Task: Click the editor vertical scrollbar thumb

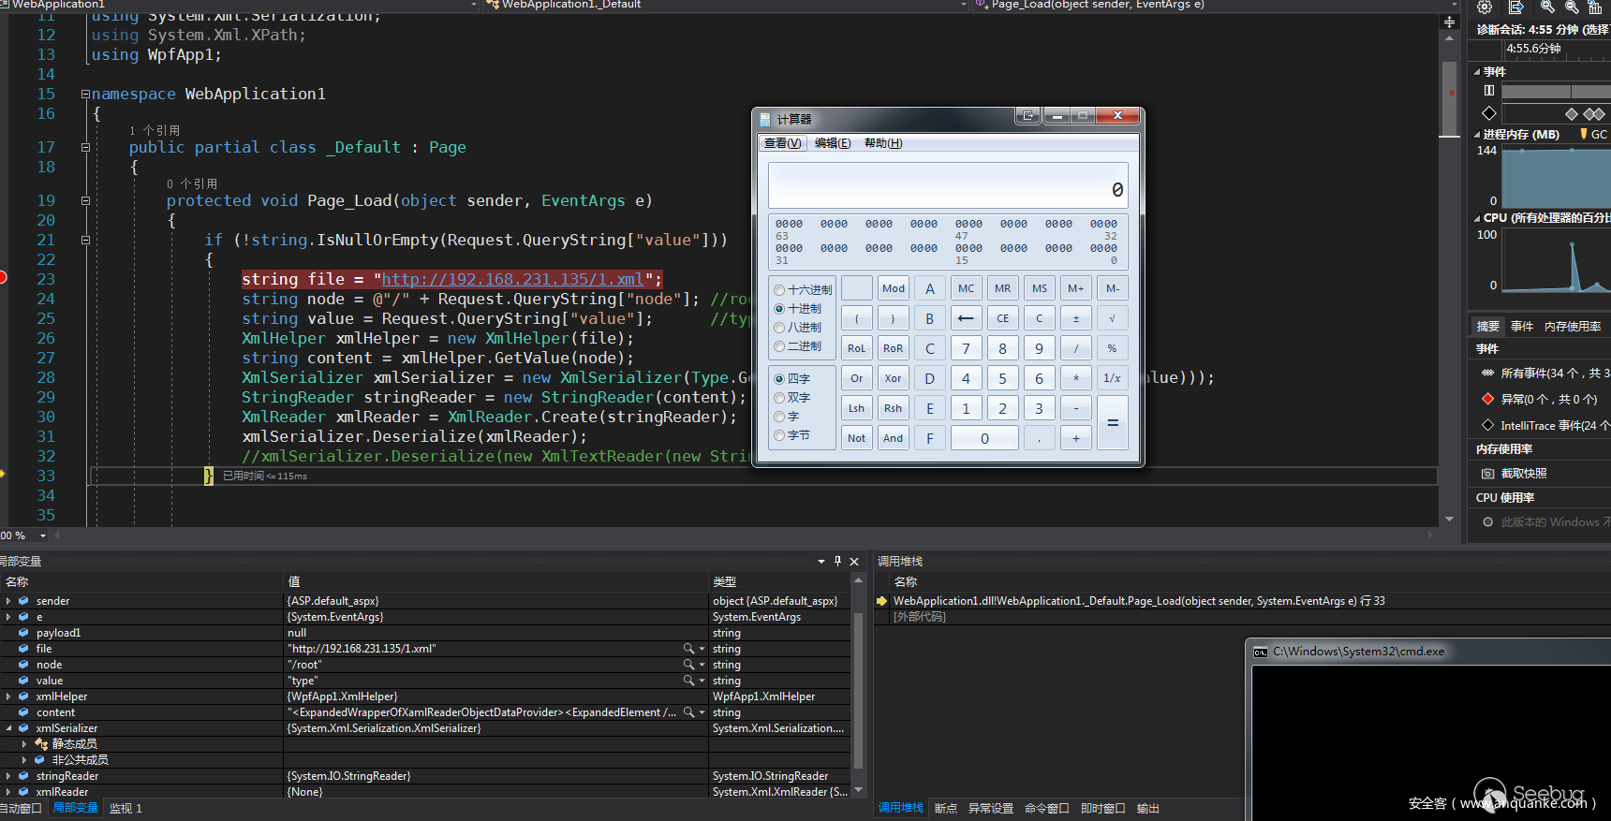Action: tap(1449, 98)
